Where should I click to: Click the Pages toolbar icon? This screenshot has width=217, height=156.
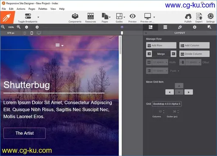pyautogui.click(x=105, y=16)
